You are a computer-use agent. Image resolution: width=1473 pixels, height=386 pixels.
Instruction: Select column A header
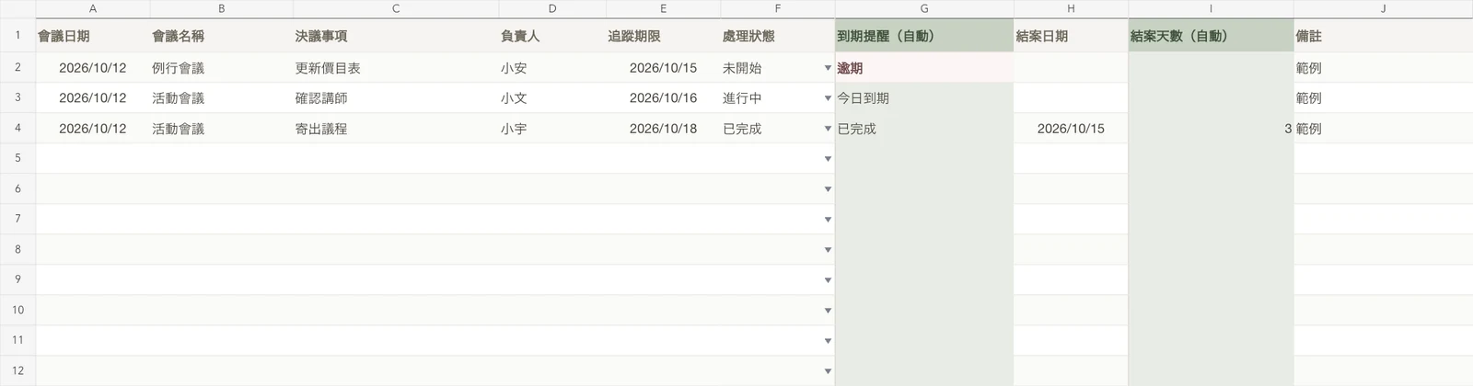(x=93, y=8)
